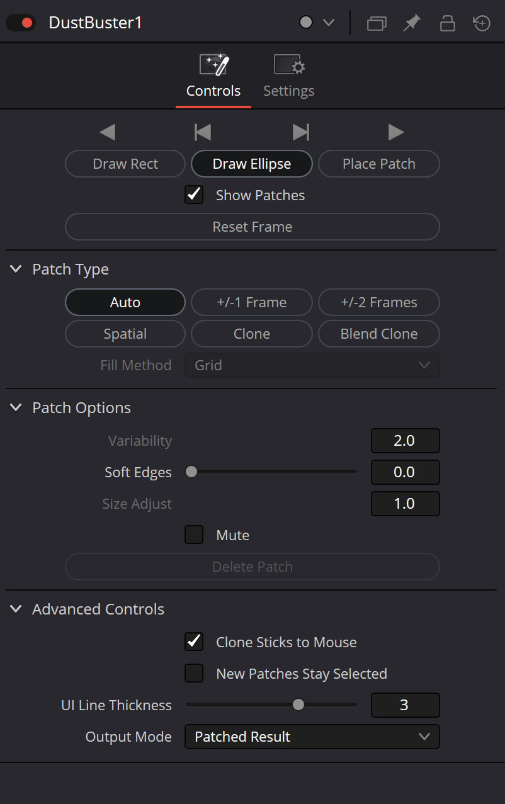Click the DustBuster1 node name
Image resolution: width=505 pixels, height=804 pixels.
pos(96,23)
